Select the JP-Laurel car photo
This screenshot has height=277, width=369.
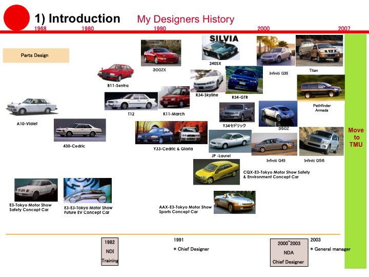230,141
